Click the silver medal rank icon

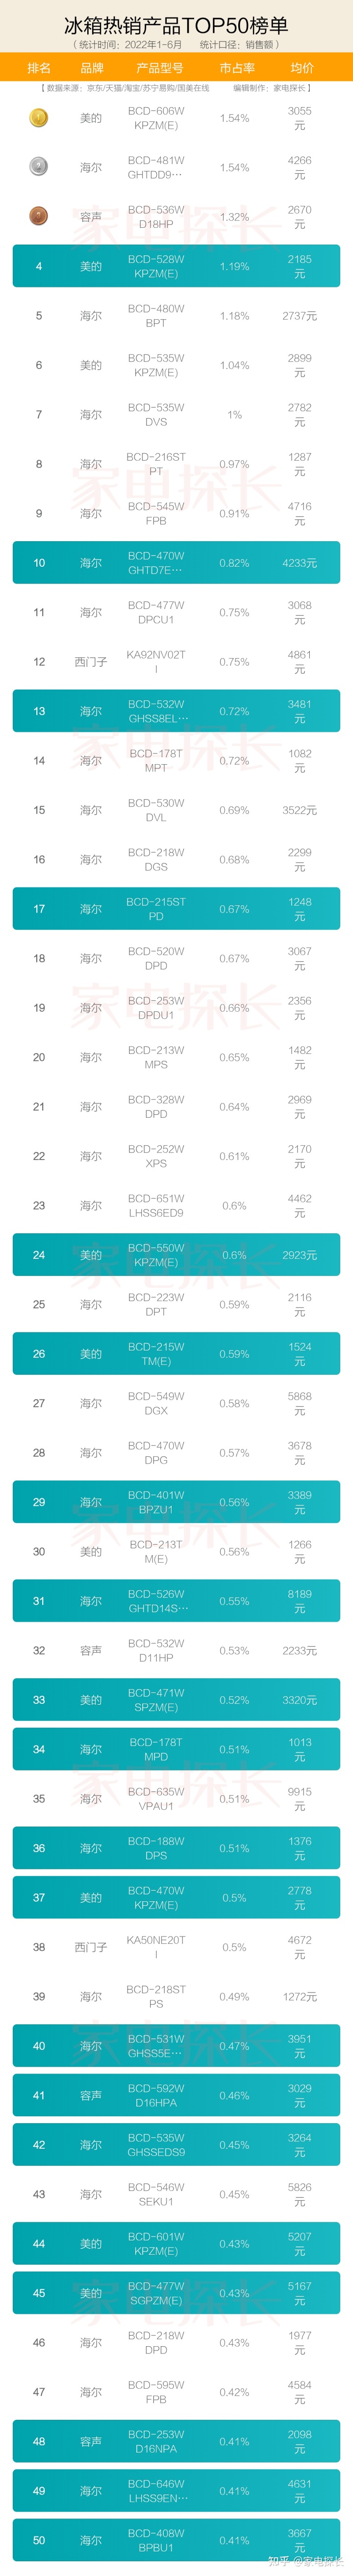pos(39,167)
